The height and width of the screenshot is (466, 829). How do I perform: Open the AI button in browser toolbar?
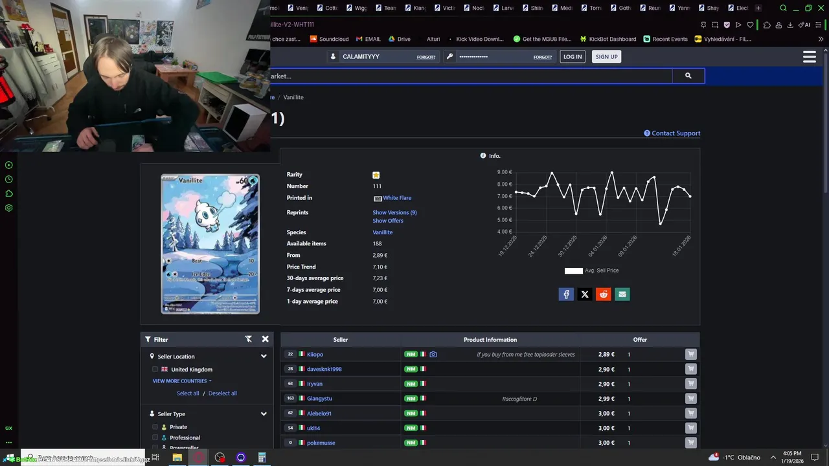(x=805, y=25)
